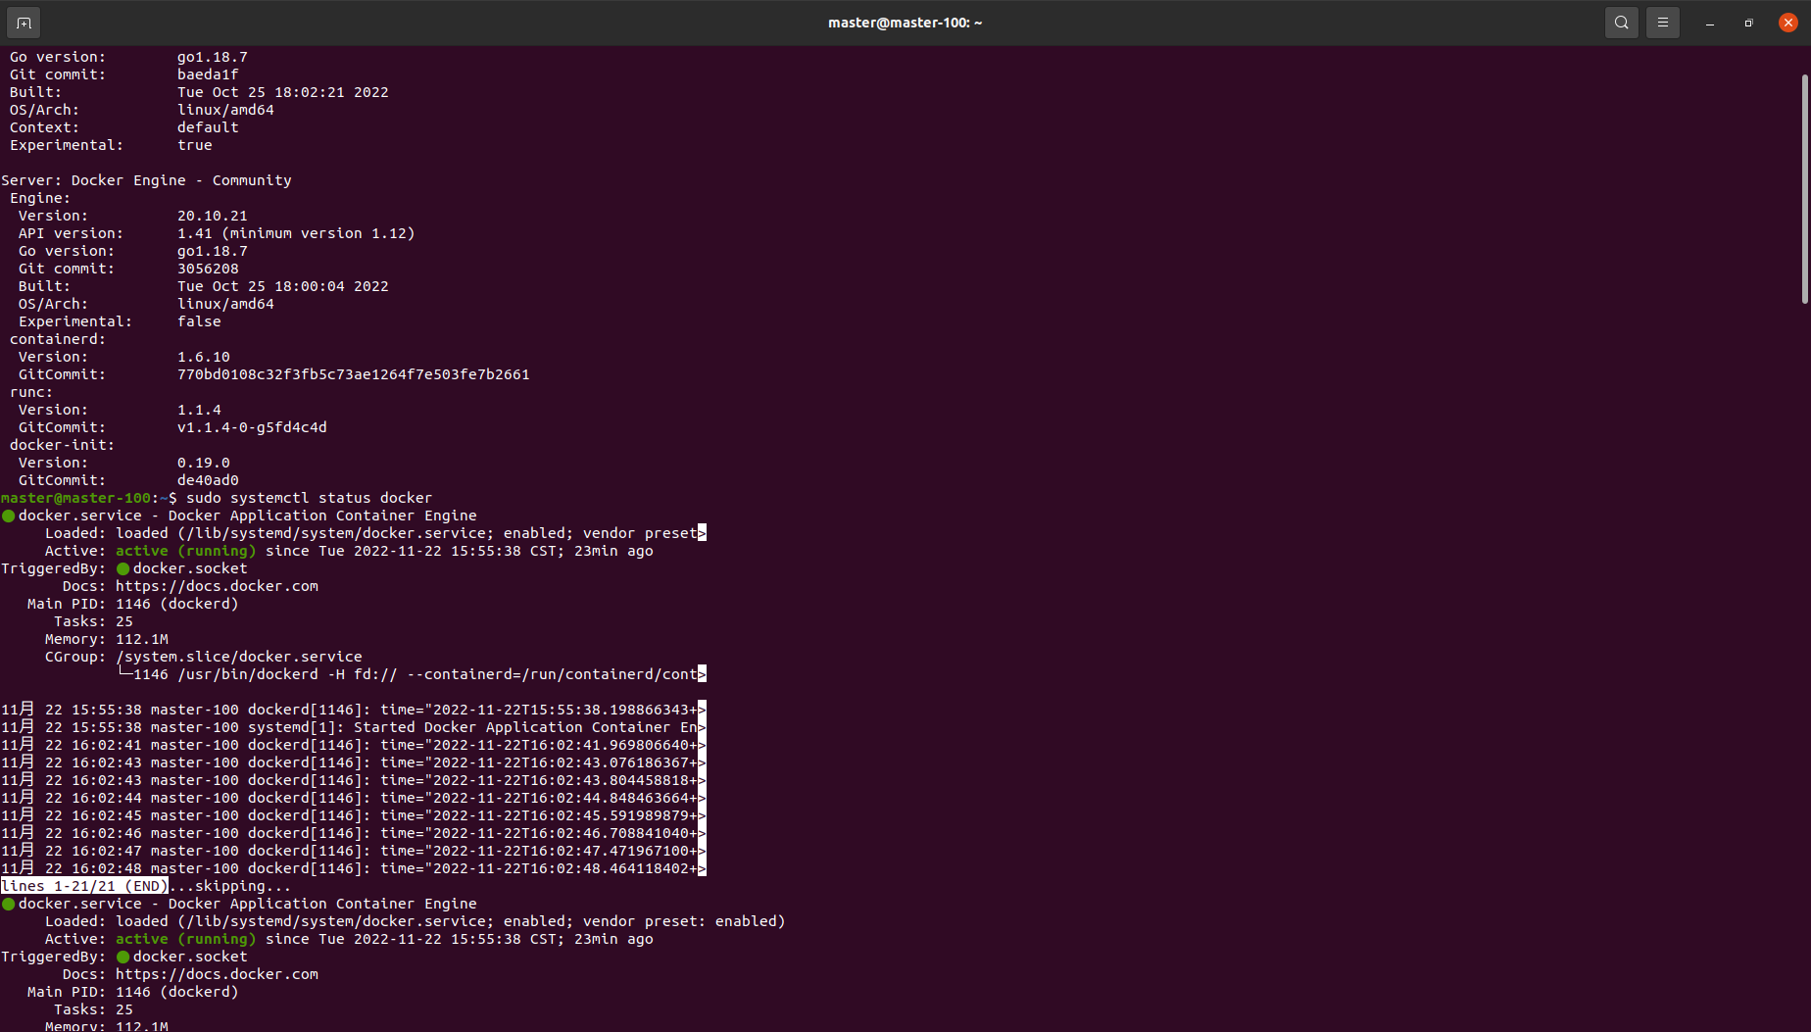
Task: Open a new terminal tab
Action: pos(24,22)
